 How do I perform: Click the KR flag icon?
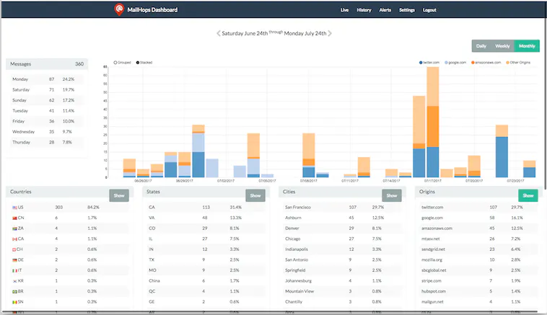coord(14,281)
